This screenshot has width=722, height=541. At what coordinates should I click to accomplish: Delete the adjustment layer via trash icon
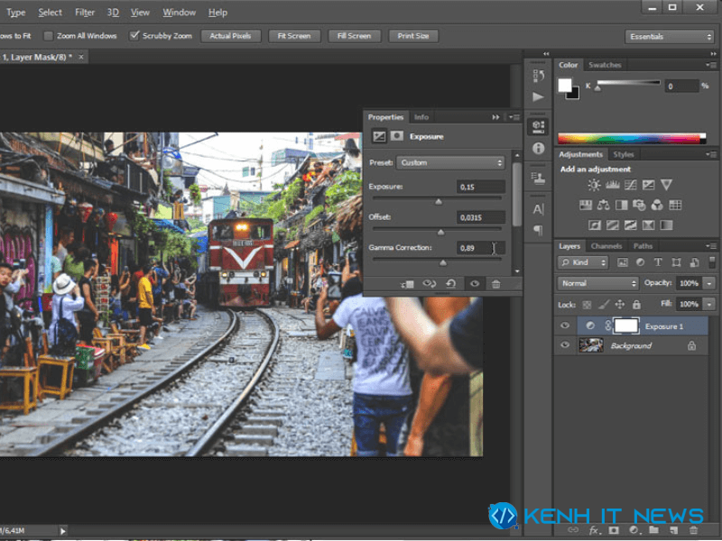click(495, 284)
